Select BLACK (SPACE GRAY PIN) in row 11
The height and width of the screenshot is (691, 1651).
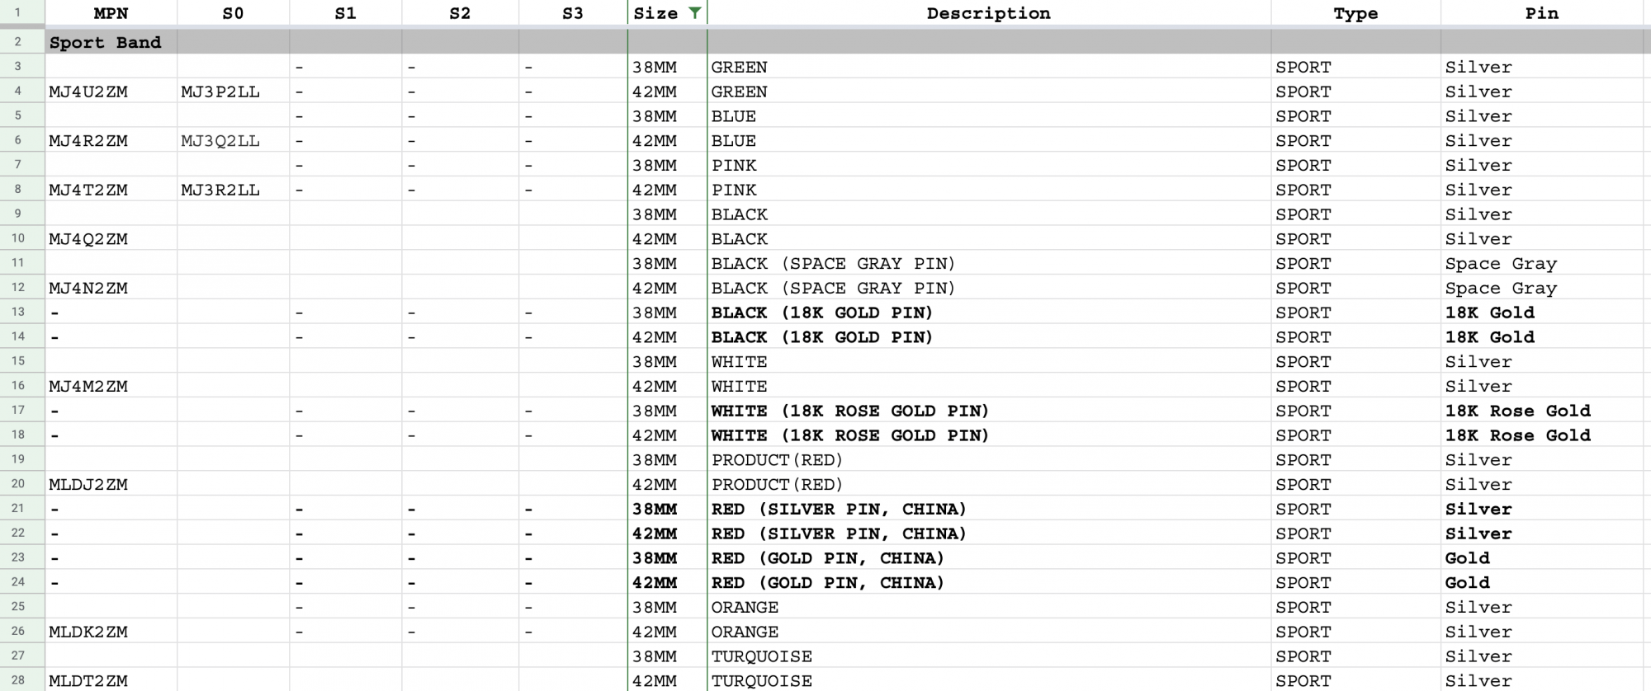pyautogui.click(x=989, y=263)
